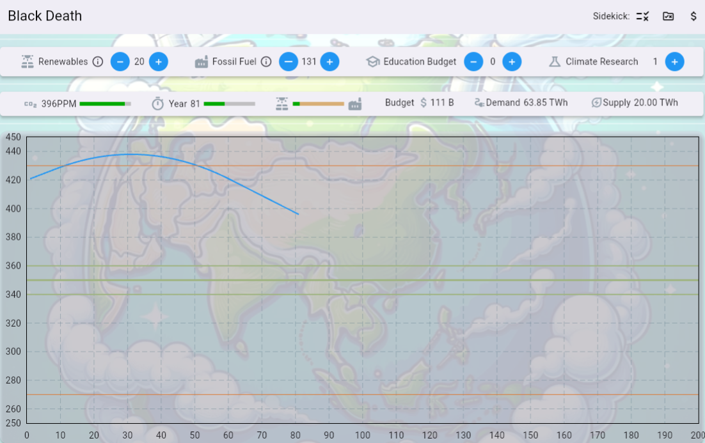Click the Demand icon in the status bar
Image resolution: width=705 pixels, height=443 pixels.
pos(479,103)
